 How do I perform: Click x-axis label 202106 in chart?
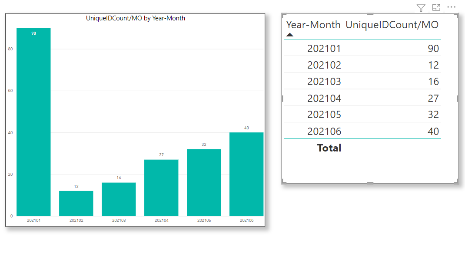246,221
